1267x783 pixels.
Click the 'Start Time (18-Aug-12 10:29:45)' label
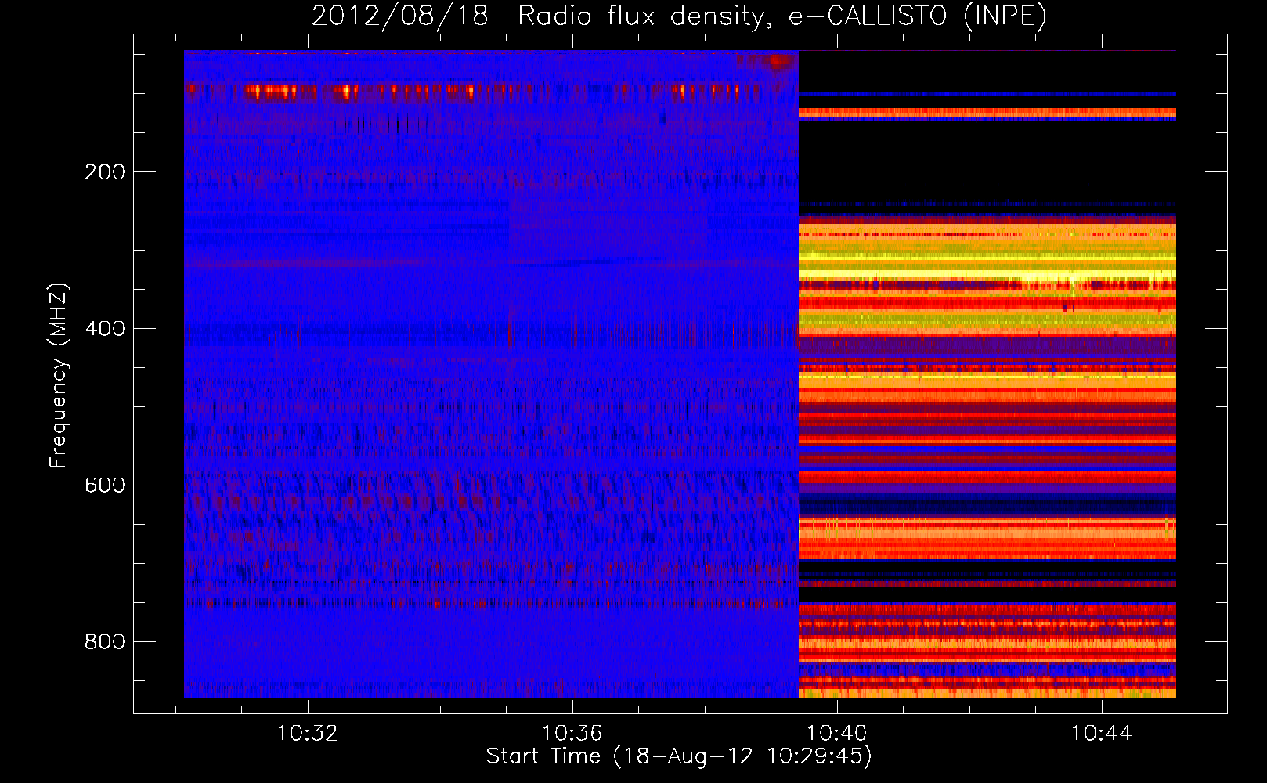click(x=679, y=756)
